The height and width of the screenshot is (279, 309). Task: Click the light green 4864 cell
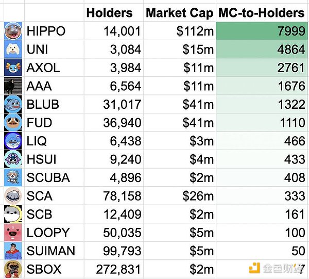click(261, 49)
